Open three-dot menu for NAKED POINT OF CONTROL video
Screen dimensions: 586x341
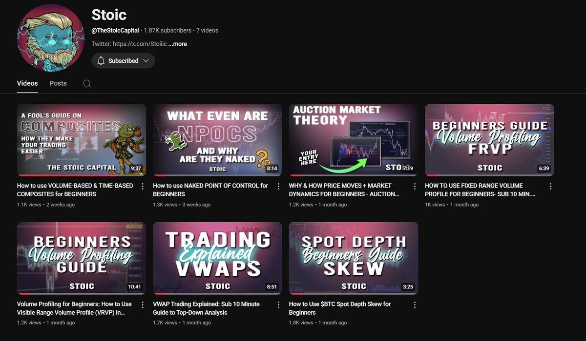pyautogui.click(x=278, y=186)
